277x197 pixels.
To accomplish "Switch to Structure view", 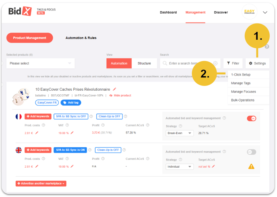I will tap(144, 63).
